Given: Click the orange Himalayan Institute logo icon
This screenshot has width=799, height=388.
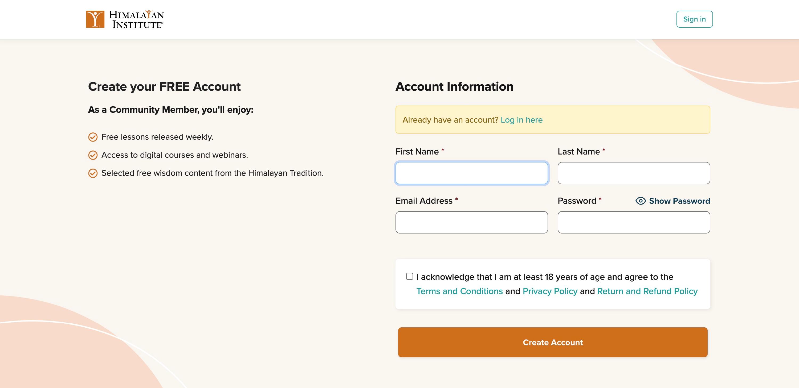Looking at the screenshot, I should point(95,19).
